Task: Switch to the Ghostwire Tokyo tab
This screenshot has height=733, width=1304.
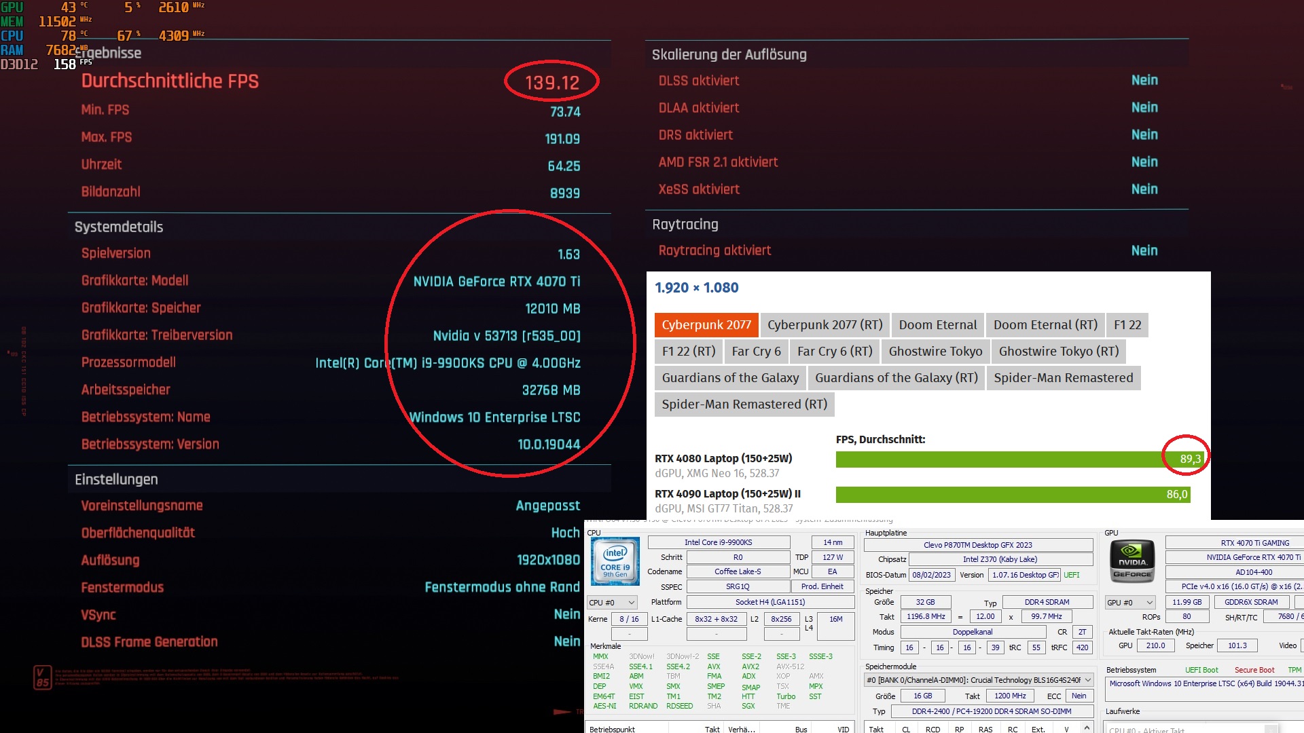Action: pos(935,351)
